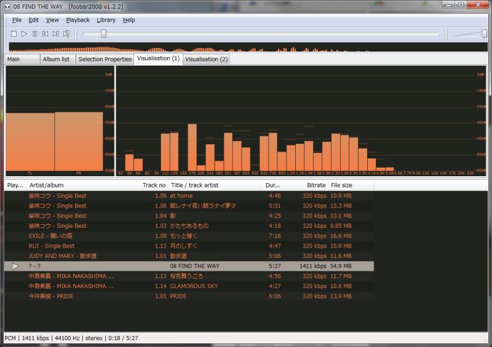Open the Edit menu

(34, 20)
